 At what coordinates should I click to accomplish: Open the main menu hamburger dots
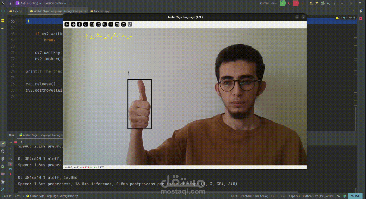pyautogui.click(x=10, y=3)
